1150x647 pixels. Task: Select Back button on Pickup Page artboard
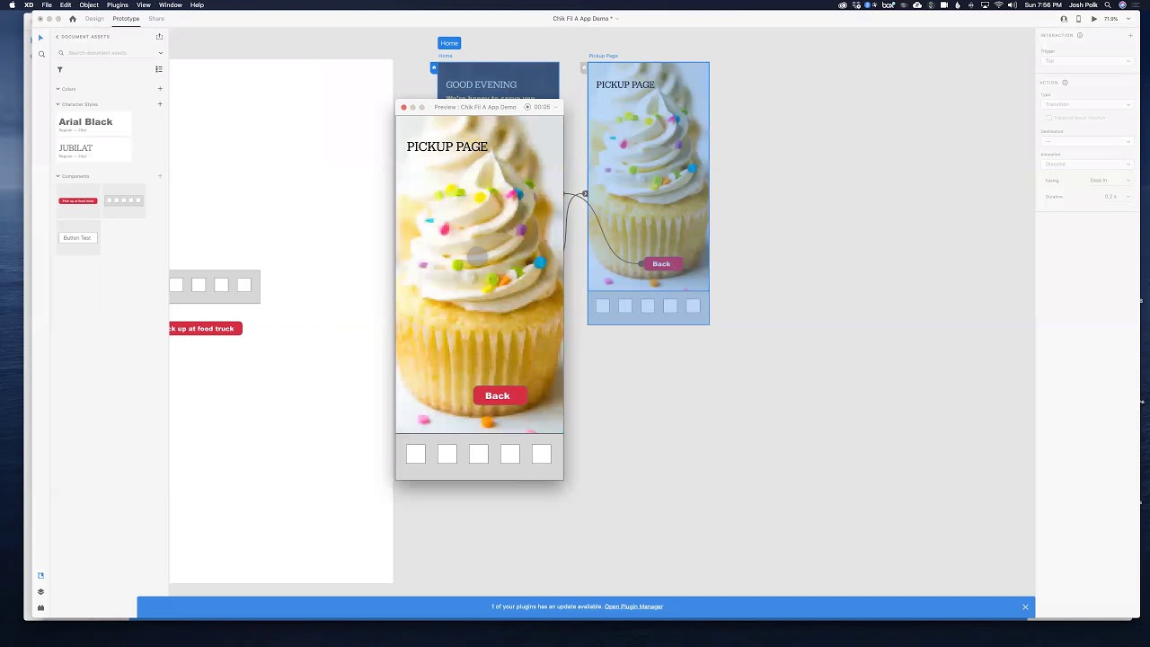coord(661,264)
